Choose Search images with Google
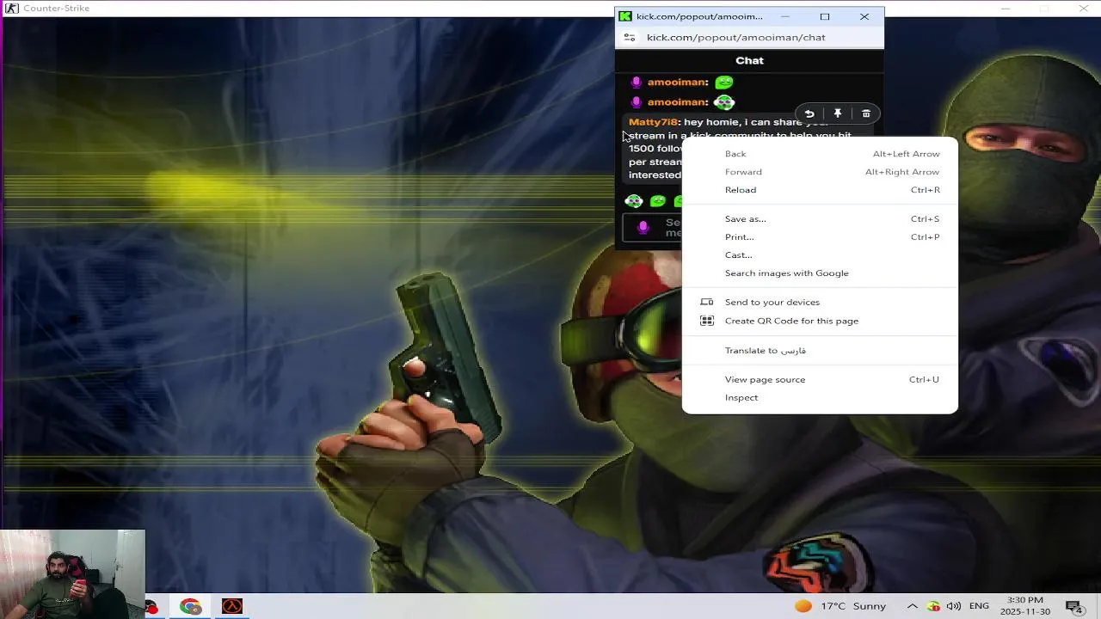Image resolution: width=1101 pixels, height=619 pixels. 820,273
